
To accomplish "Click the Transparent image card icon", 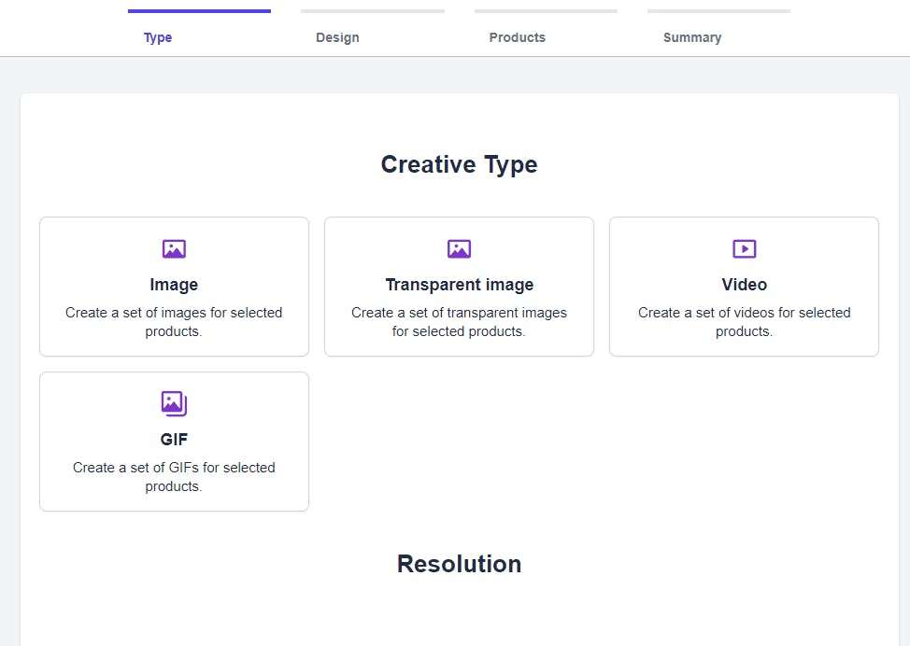I will tap(459, 248).
